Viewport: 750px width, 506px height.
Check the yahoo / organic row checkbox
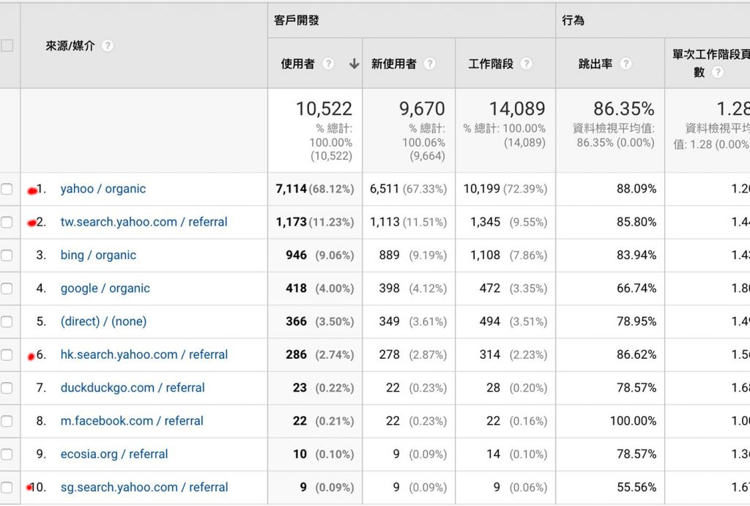(x=7, y=189)
